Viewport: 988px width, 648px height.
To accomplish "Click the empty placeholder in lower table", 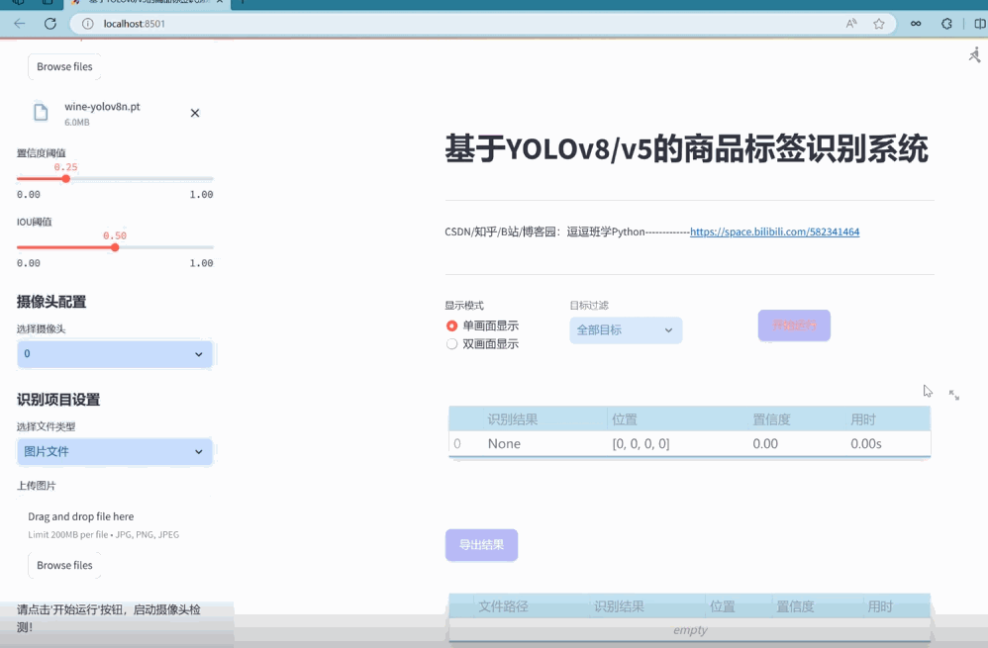I will 690,630.
